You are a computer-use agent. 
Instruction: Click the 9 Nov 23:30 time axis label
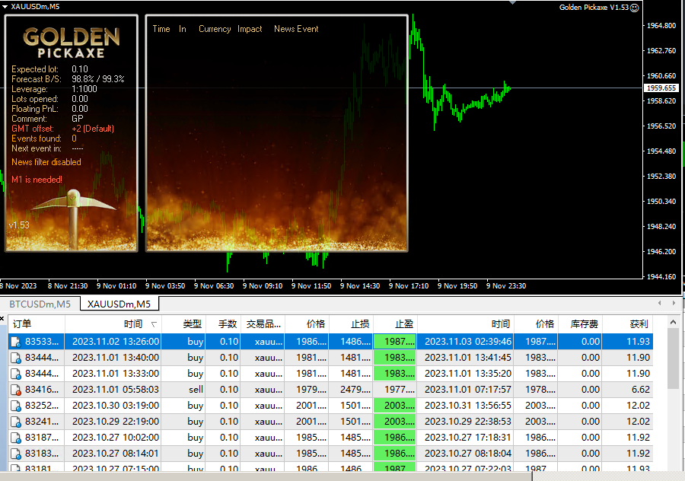[x=506, y=285]
